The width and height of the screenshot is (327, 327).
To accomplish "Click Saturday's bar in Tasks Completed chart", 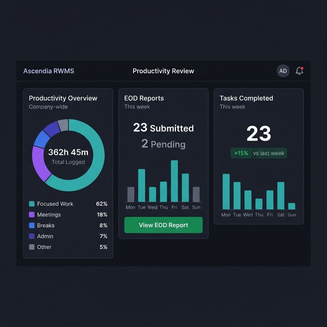I will (x=281, y=196).
